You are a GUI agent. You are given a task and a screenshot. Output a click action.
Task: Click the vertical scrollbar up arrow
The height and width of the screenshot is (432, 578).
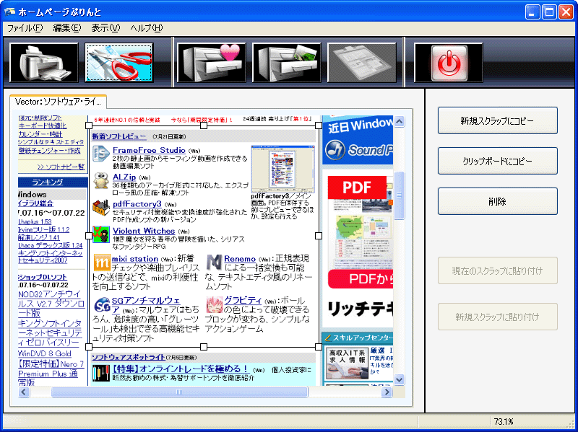(400, 121)
